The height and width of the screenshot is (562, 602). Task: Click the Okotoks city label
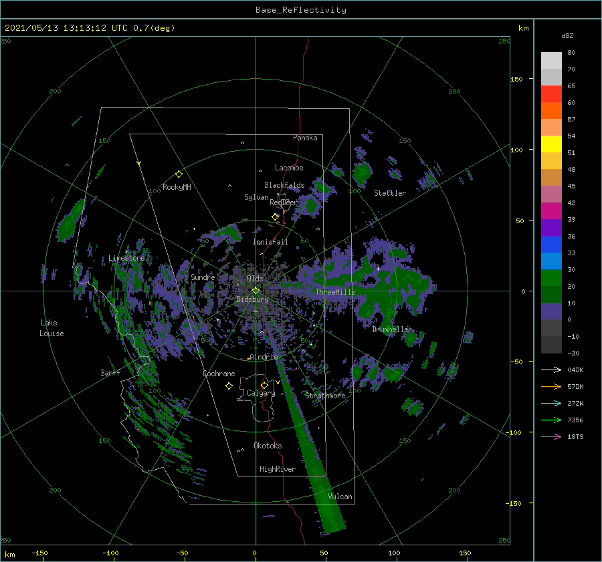pos(268,446)
